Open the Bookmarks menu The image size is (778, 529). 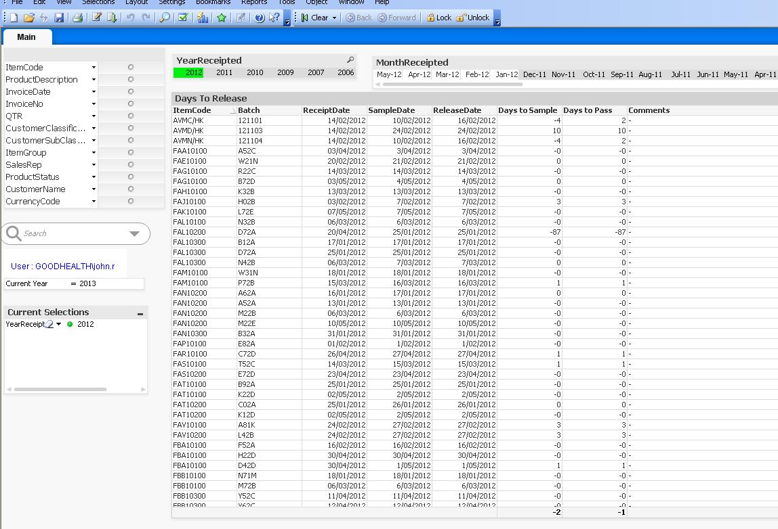click(213, 2)
